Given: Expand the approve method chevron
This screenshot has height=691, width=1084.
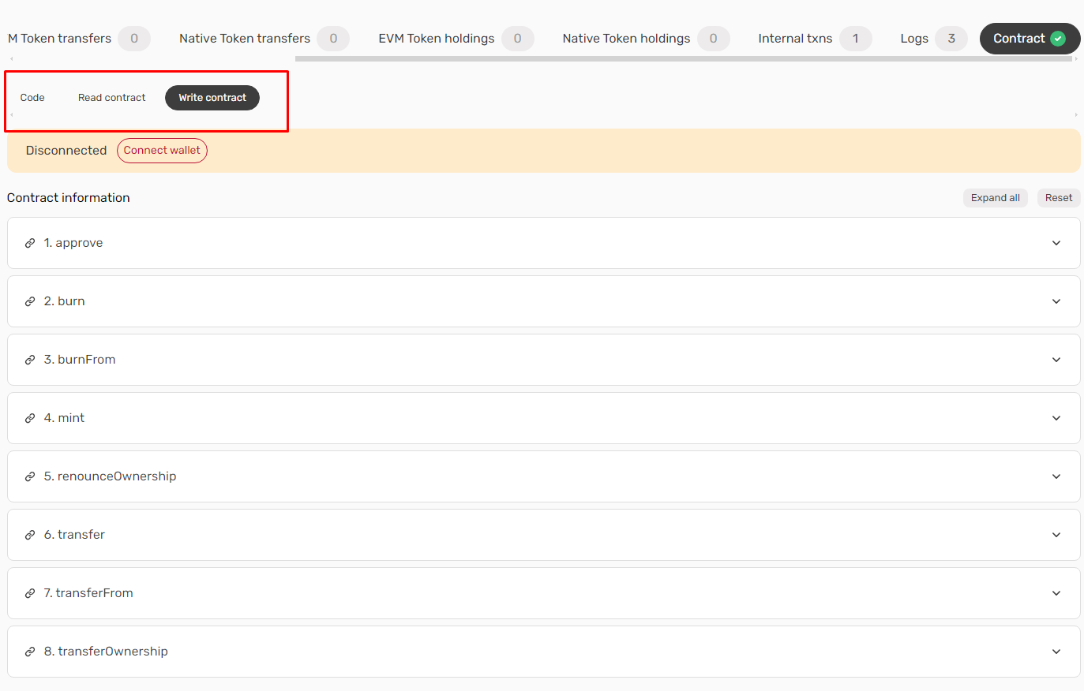Looking at the screenshot, I should coord(1056,243).
